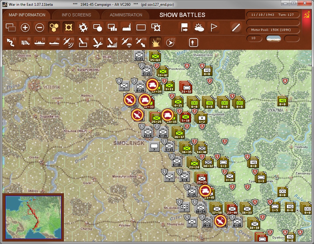Select the Soviet stack 18=18
314x244 pixels.
click(x=254, y=223)
